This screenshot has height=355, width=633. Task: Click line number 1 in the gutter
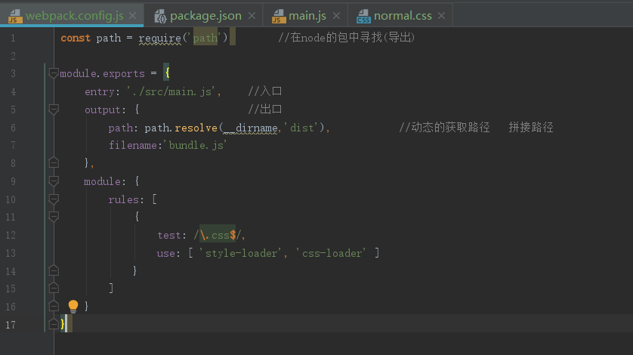click(x=13, y=39)
